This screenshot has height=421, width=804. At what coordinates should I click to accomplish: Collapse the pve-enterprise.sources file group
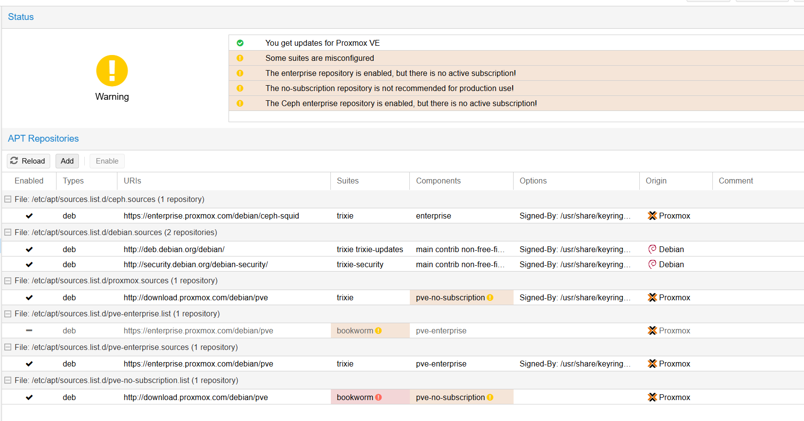[8, 347]
